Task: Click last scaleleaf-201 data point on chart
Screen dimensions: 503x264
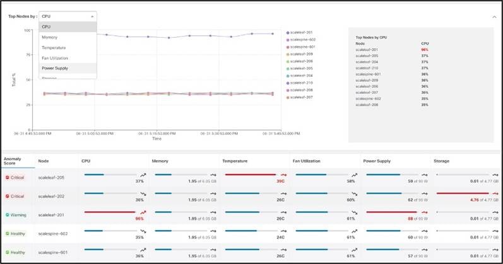Action: 273,33
